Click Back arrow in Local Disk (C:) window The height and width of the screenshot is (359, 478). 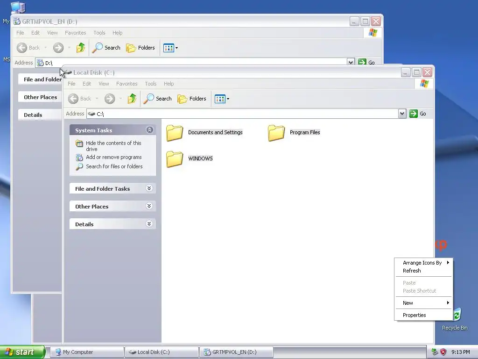click(73, 99)
